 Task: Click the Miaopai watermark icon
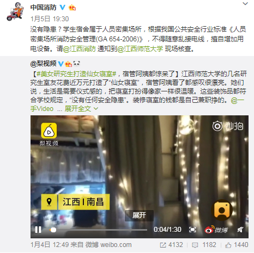point(228,126)
